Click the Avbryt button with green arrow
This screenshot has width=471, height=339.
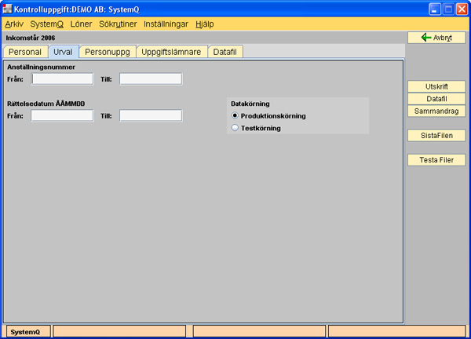(436, 38)
